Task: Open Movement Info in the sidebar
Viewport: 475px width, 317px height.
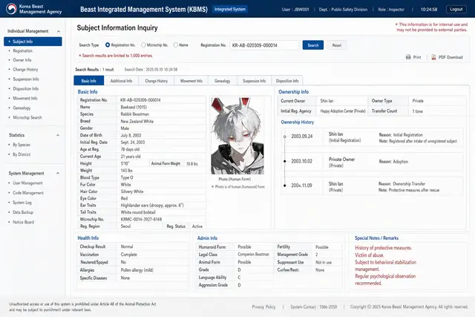Action: (24, 98)
